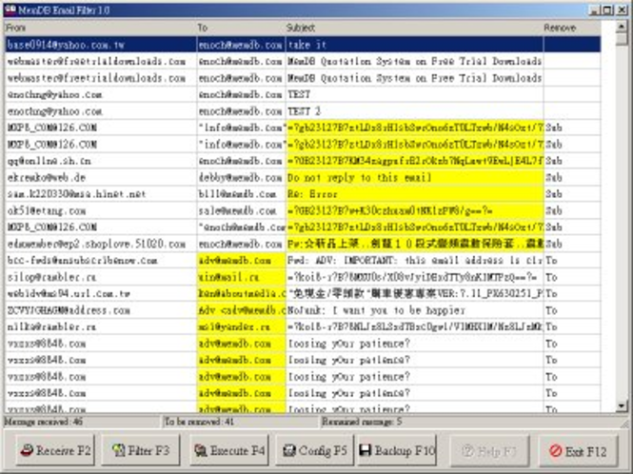Click recipient bill@memdb.com

tap(241, 194)
